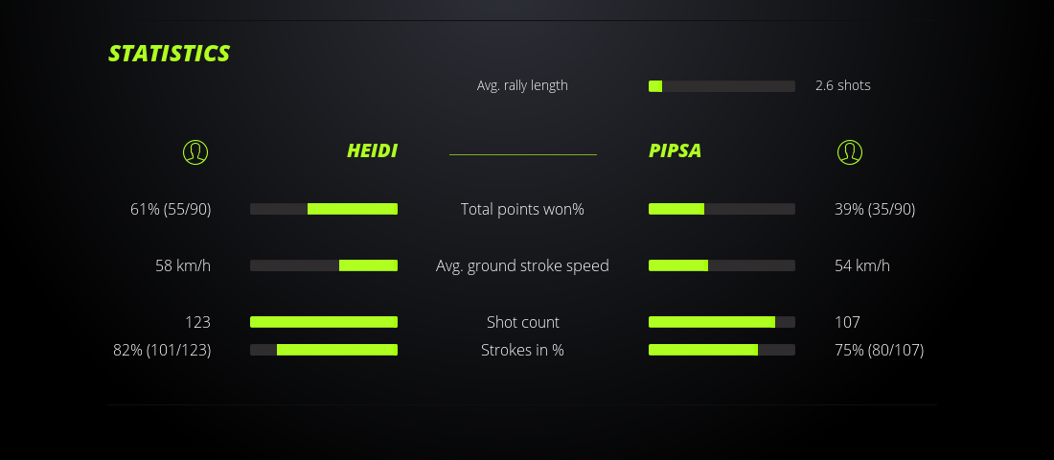This screenshot has width=1054, height=460.
Task: Click Pipsa's player avatar icon
Action: [x=849, y=152]
